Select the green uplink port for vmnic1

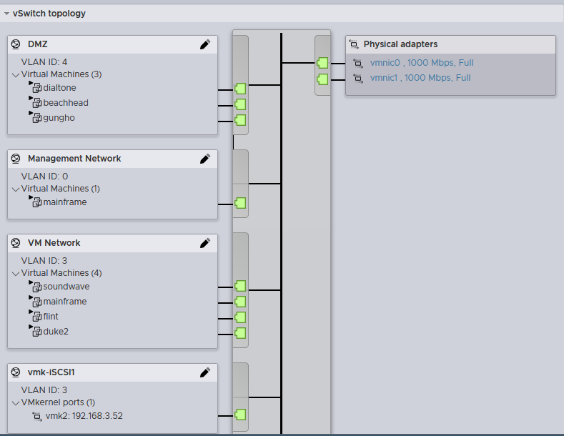point(322,79)
